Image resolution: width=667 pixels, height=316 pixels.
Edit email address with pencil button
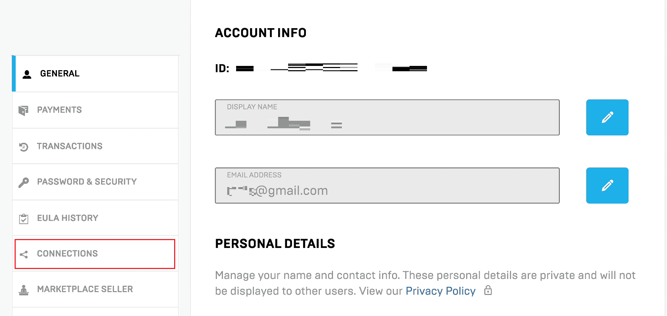click(x=607, y=186)
